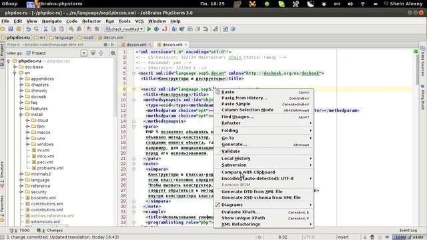Click the green Run triangle icon
427x240 pixels.
[149, 29]
